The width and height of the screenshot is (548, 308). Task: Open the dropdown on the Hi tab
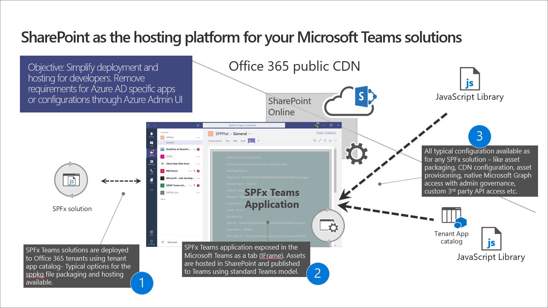coord(252,141)
